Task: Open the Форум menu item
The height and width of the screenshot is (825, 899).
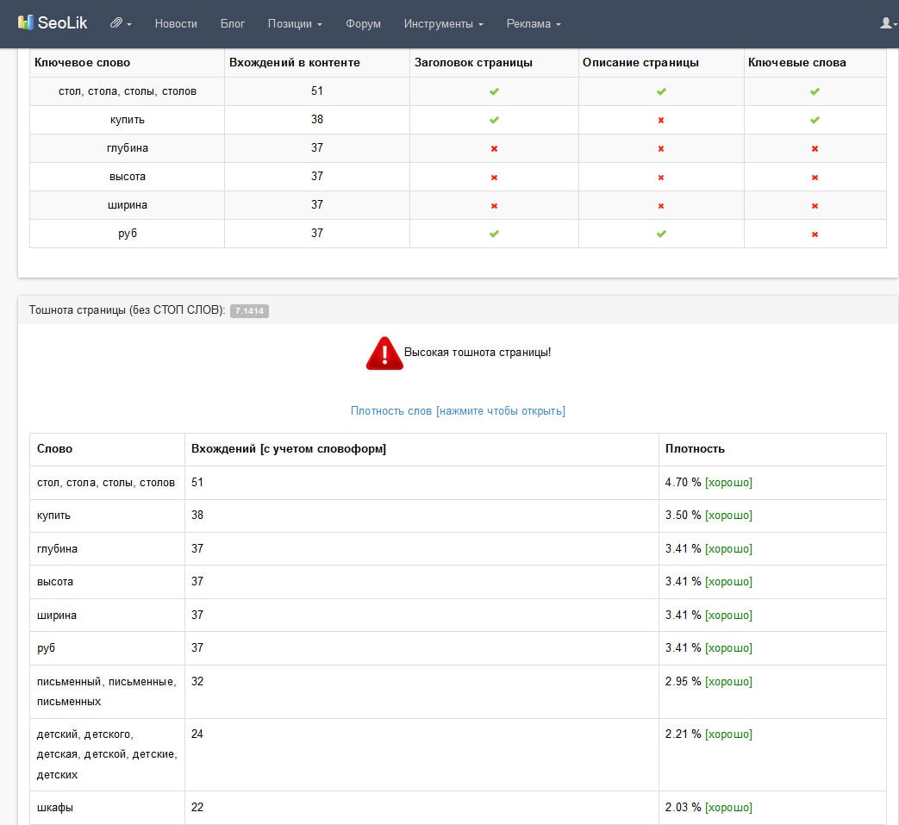Action: [x=363, y=24]
